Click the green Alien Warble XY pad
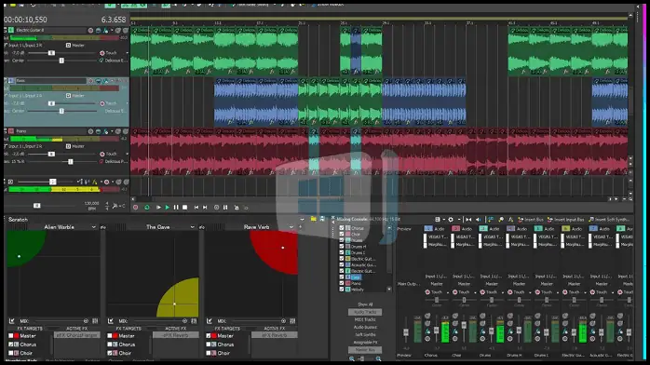The image size is (650, 365). [54, 274]
